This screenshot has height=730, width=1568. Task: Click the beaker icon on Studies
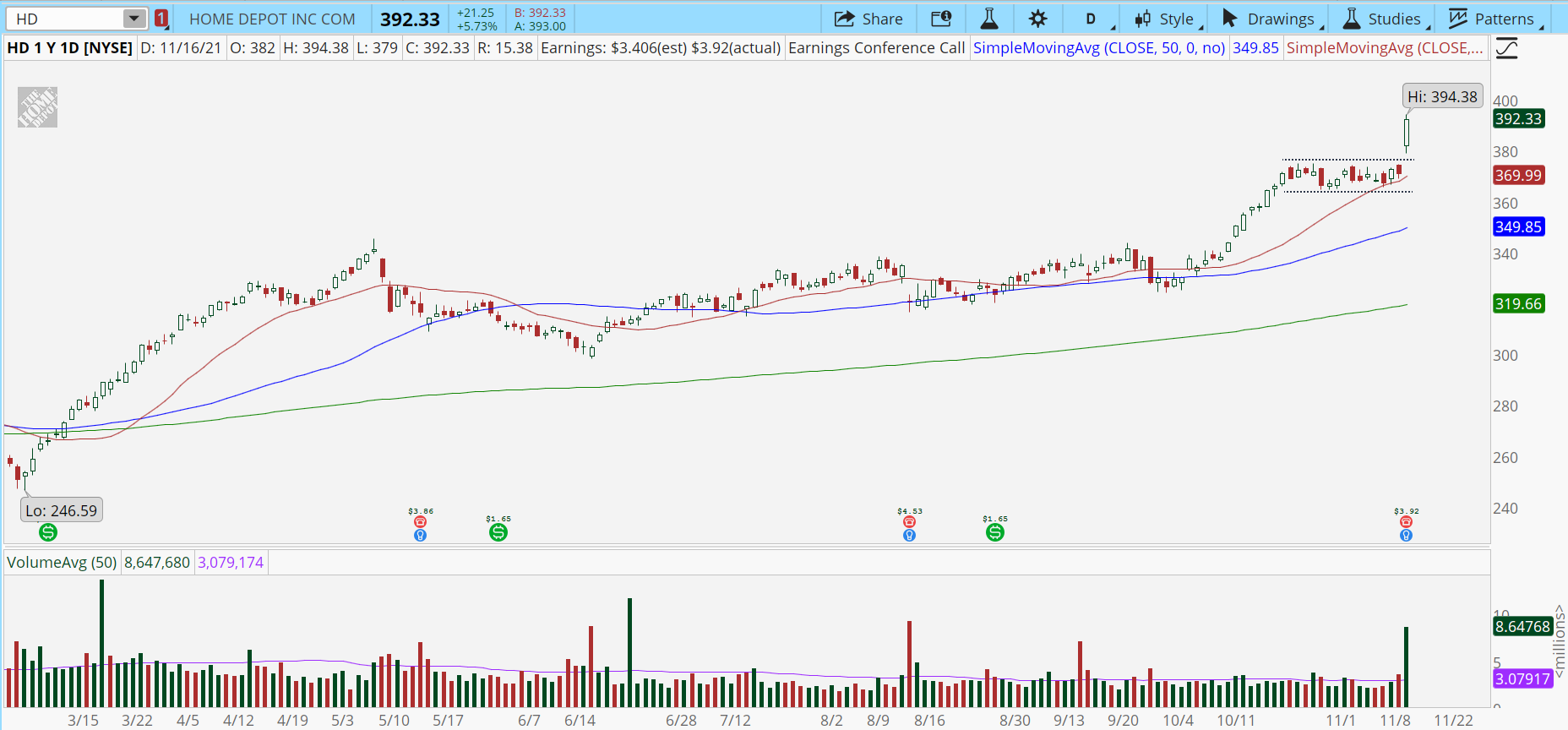click(1352, 19)
